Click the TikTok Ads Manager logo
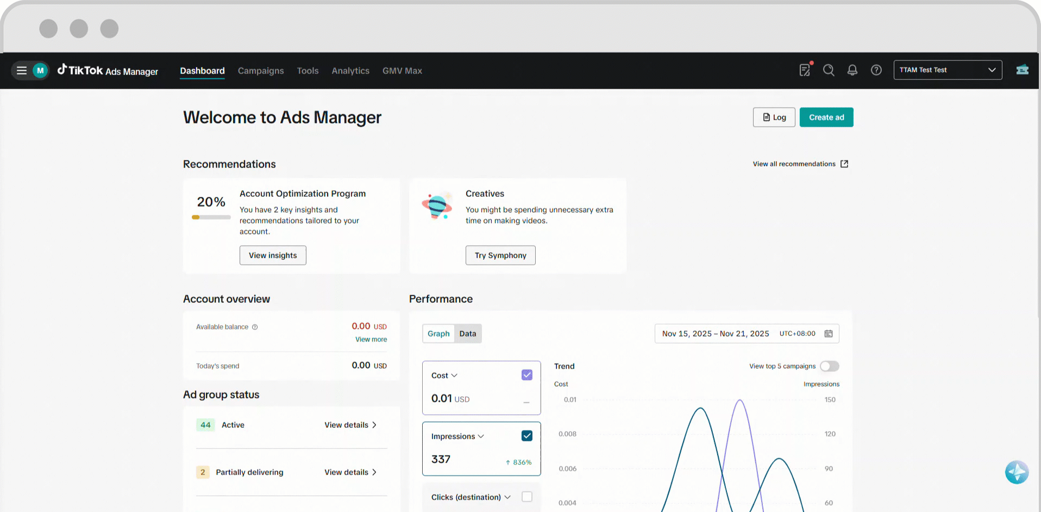 pyautogui.click(x=108, y=70)
